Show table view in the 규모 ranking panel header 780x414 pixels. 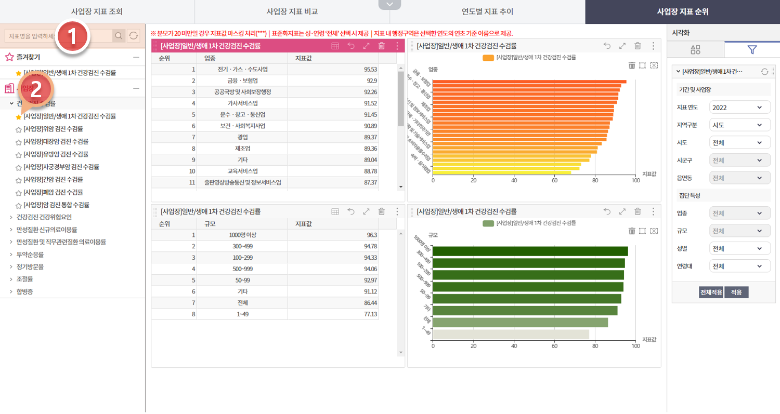pyautogui.click(x=335, y=211)
